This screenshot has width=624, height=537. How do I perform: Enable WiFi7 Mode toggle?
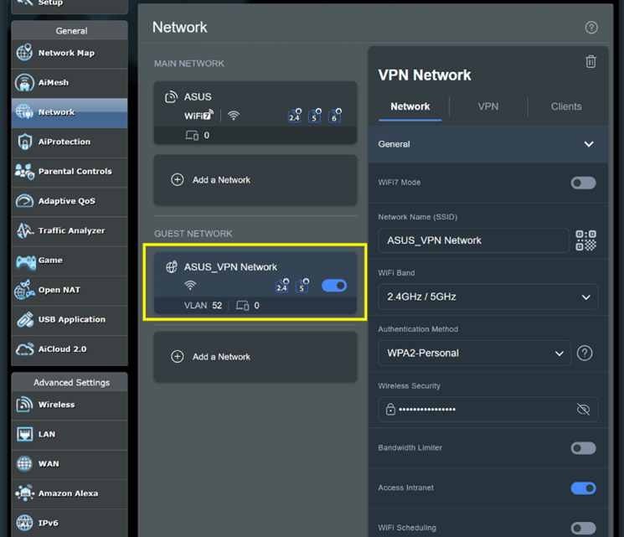tap(583, 183)
